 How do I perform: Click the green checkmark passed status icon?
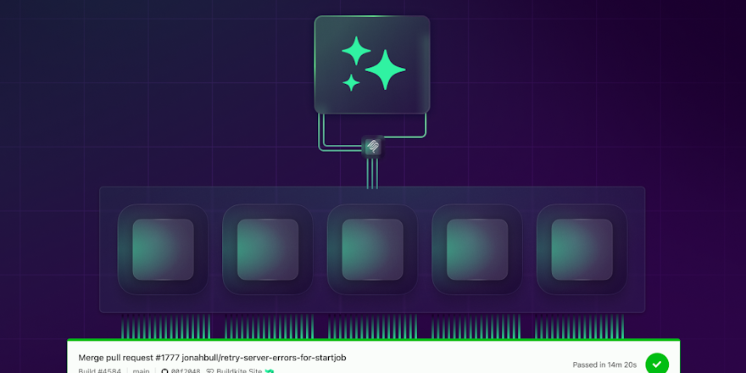[x=657, y=364]
